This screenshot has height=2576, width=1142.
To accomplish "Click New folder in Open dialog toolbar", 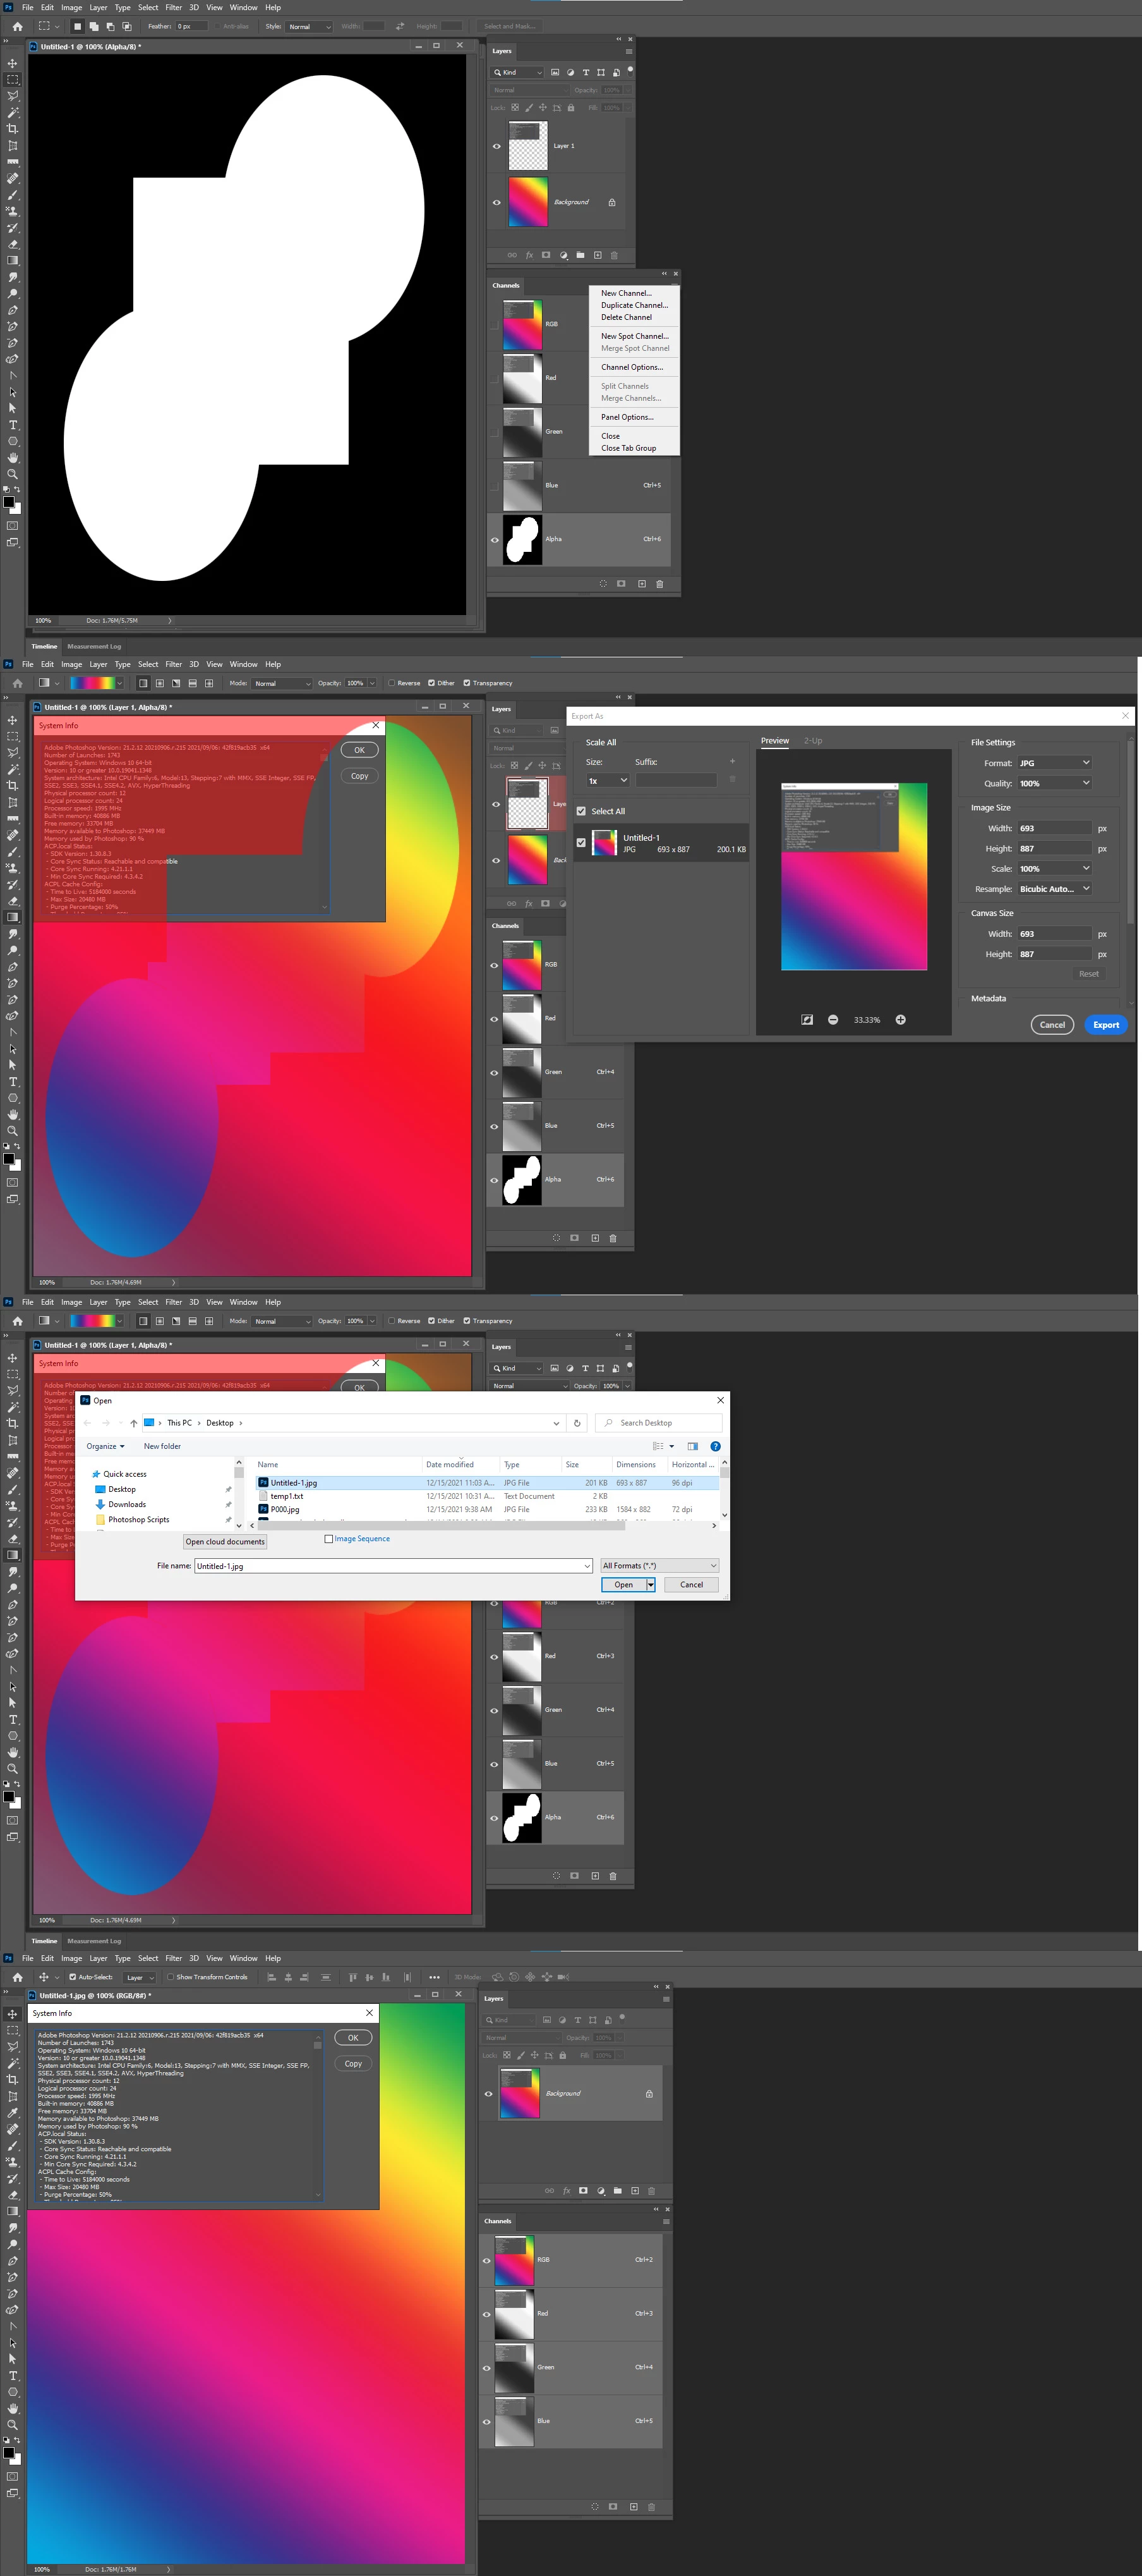I will pos(162,1446).
